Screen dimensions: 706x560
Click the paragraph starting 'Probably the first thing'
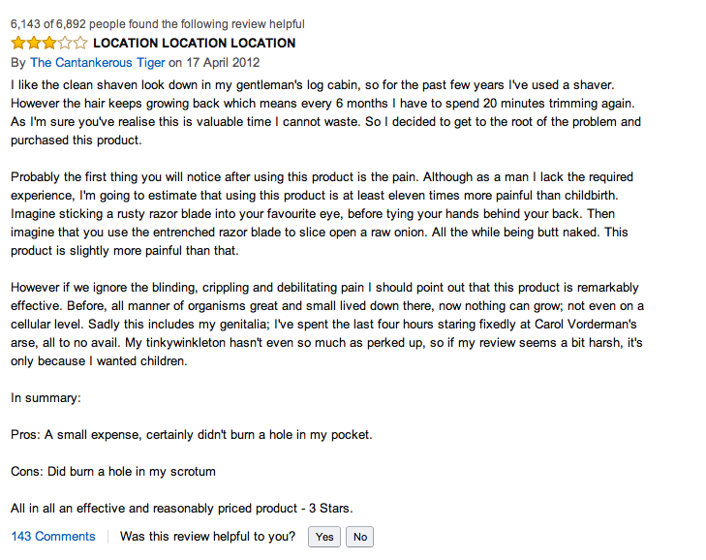click(322, 213)
